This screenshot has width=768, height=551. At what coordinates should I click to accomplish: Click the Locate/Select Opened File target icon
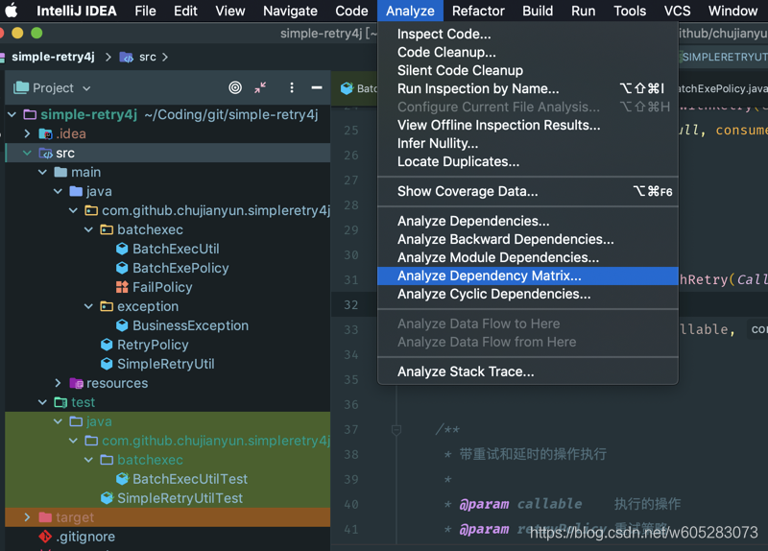coord(235,87)
